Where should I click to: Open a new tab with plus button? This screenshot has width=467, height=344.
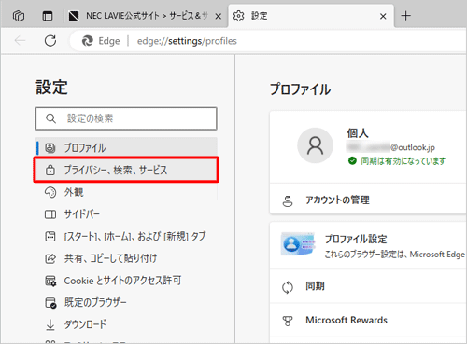pos(405,16)
